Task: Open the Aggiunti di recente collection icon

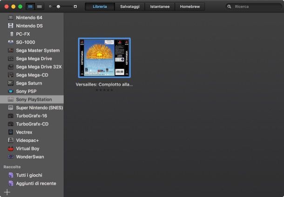Action: pos(11,183)
